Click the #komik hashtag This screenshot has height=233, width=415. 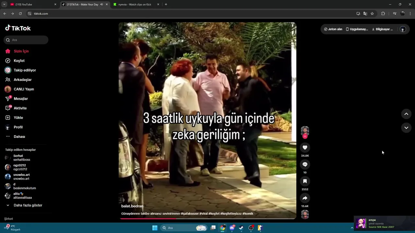click(x=248, y=214)
